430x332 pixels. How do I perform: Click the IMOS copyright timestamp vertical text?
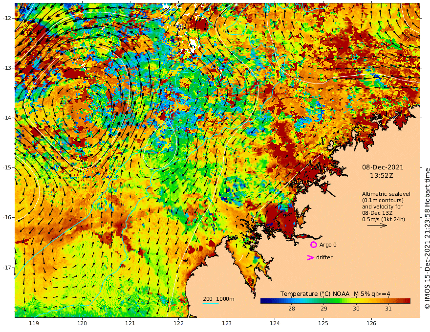point(427,238)
